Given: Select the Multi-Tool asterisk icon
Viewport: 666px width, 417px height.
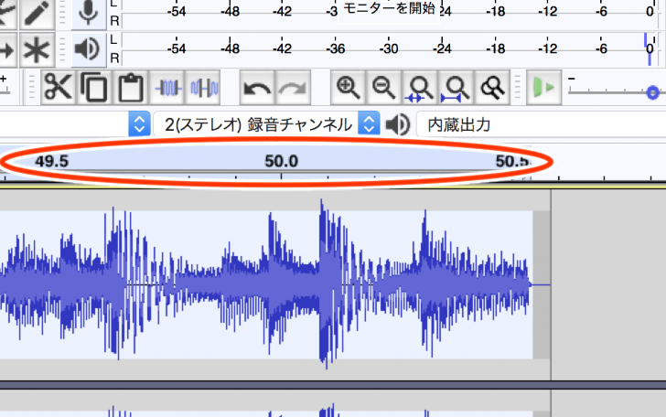Looking at the screenshot, I should click(36, 49).
